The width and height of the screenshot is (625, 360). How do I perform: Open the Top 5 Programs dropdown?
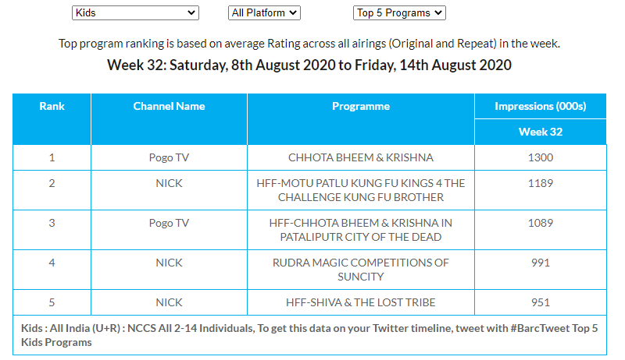pos(399,12)
